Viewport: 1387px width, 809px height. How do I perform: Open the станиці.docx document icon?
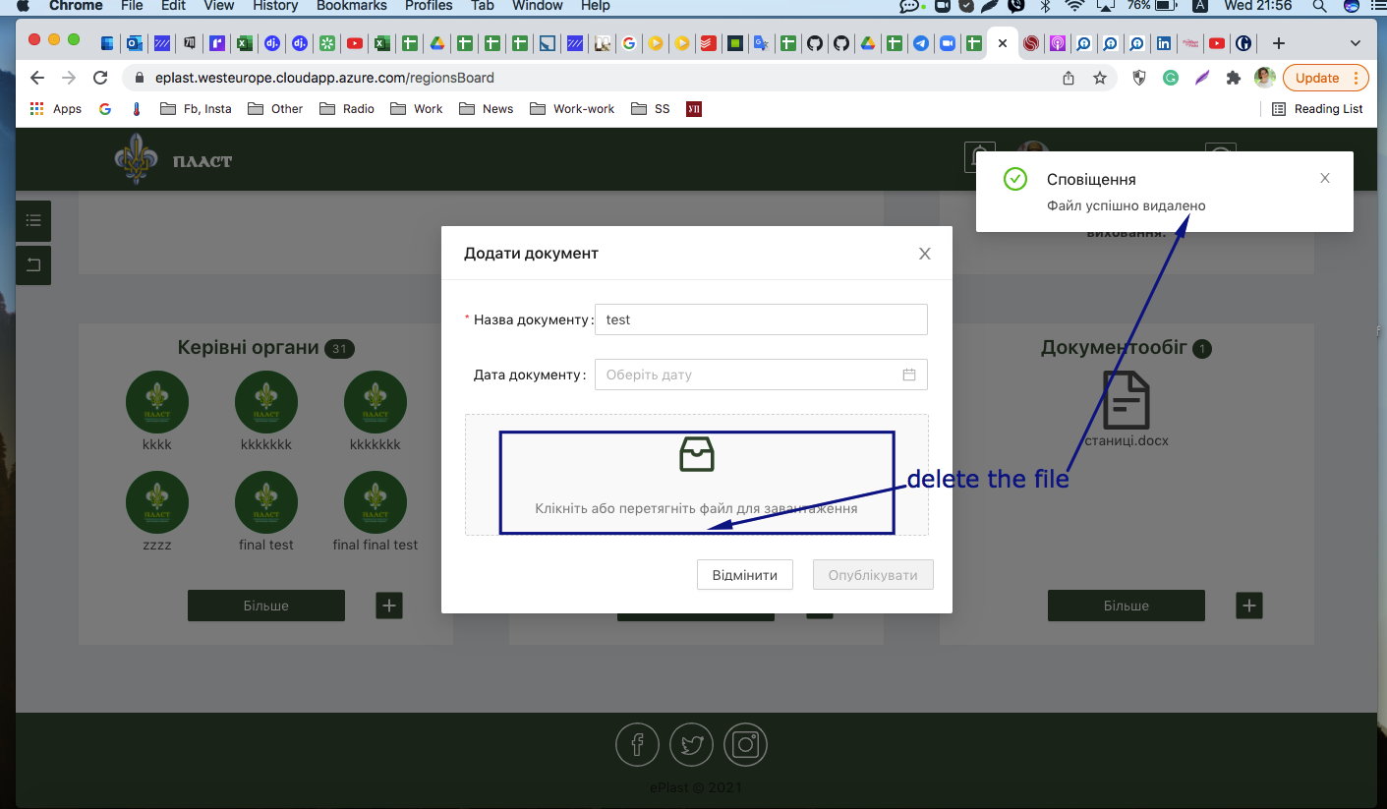(1127, 400)
